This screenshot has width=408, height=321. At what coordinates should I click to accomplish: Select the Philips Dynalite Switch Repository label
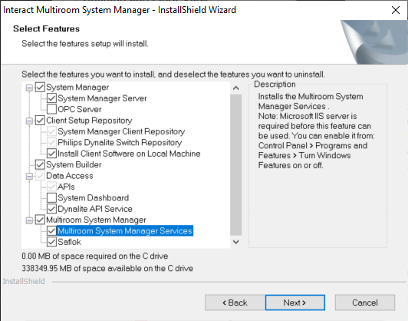pos(120,143)
